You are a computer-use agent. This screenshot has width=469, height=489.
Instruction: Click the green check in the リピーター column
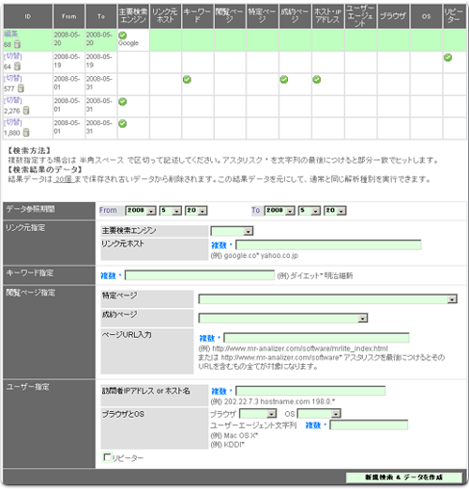tap(447, 57)
